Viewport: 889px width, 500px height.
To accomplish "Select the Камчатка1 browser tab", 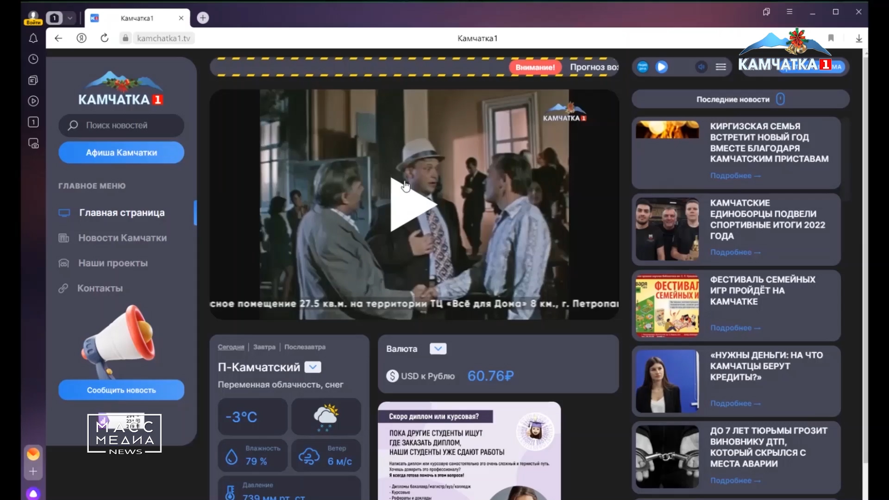I will (x=137, y=18).
